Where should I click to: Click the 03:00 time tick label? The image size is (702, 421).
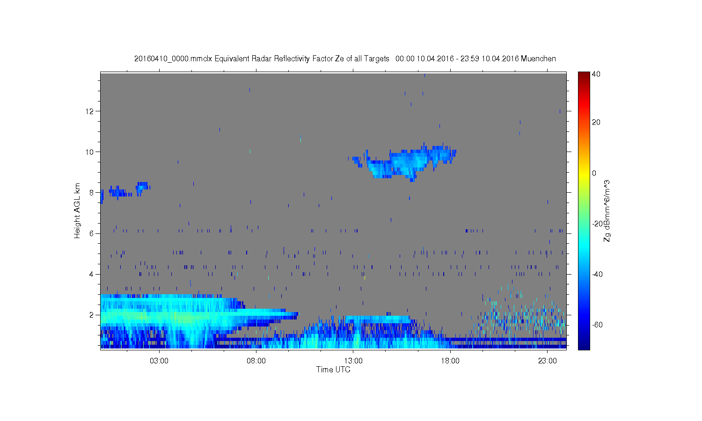coord(159,361)
